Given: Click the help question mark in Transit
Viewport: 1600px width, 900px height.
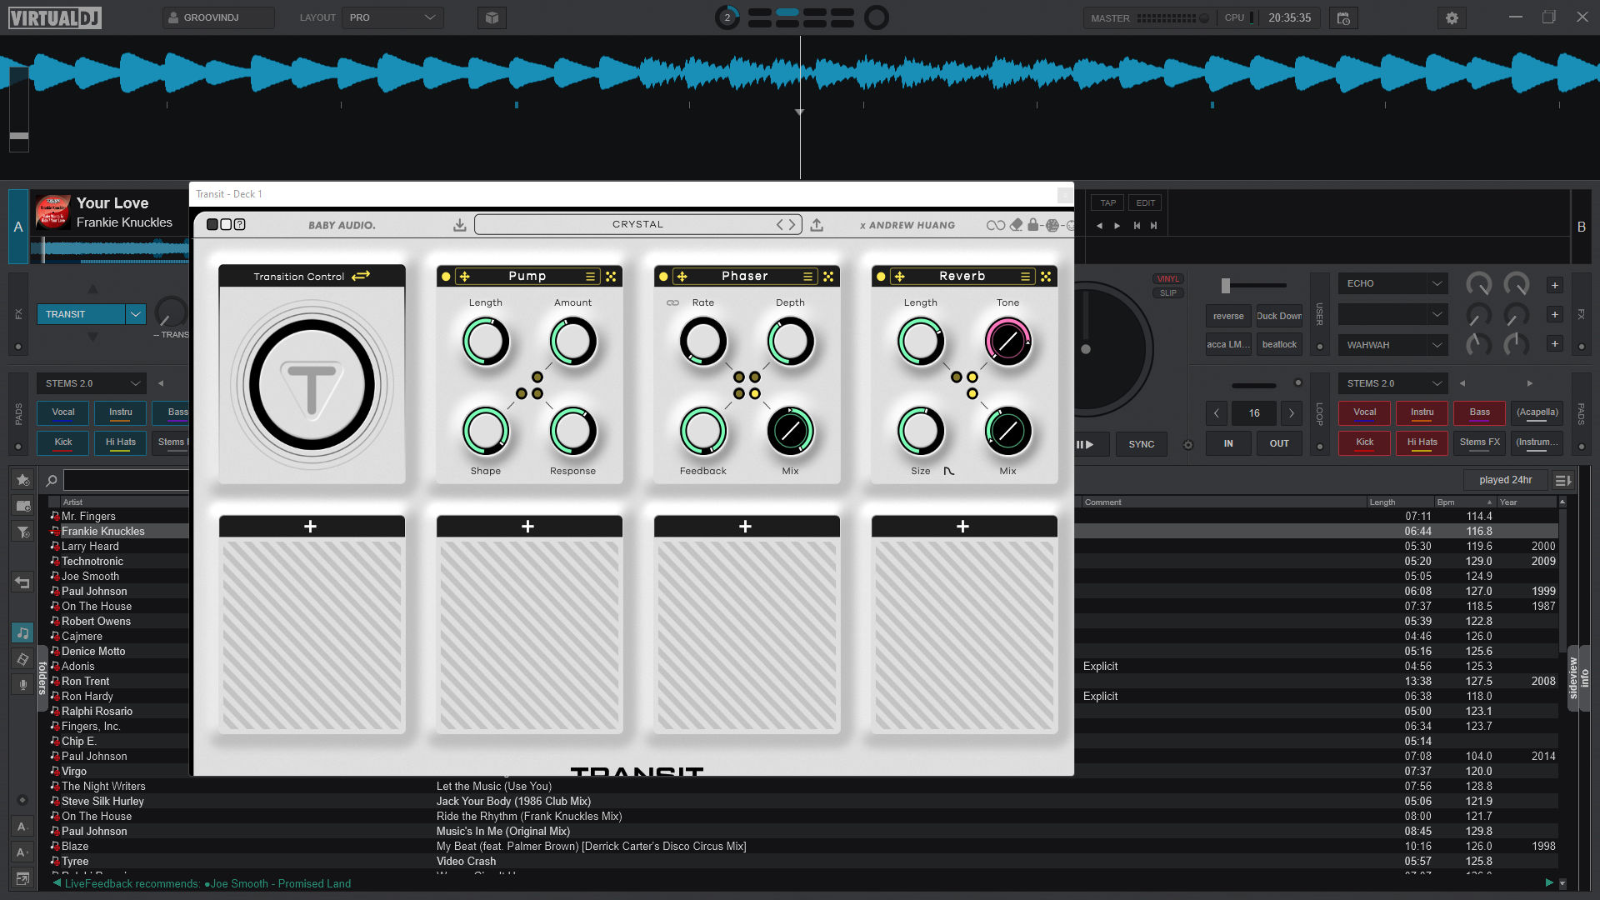Looking at the screenshot, I should coord(240,224).
